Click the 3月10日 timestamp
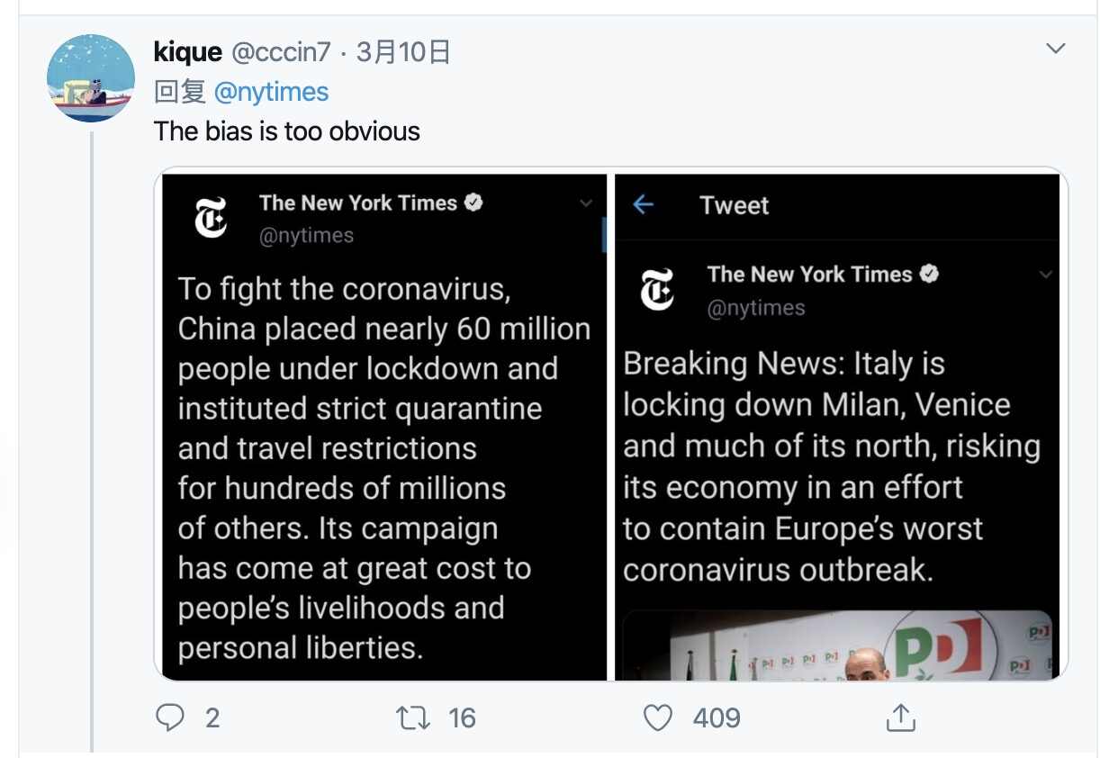This screenshot has width=1100, height=758. coord(403,52)
